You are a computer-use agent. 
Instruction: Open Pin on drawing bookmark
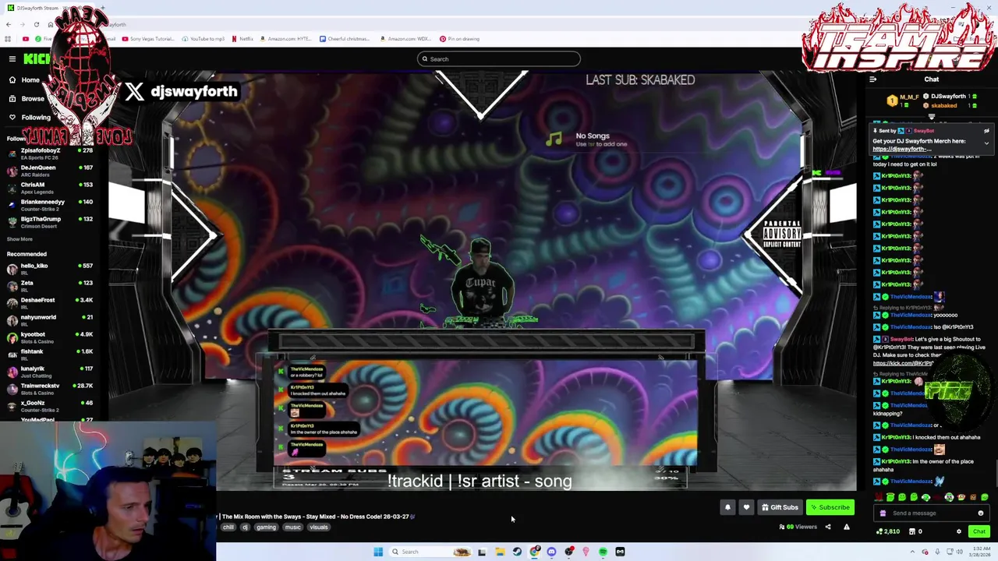point(459,39)
